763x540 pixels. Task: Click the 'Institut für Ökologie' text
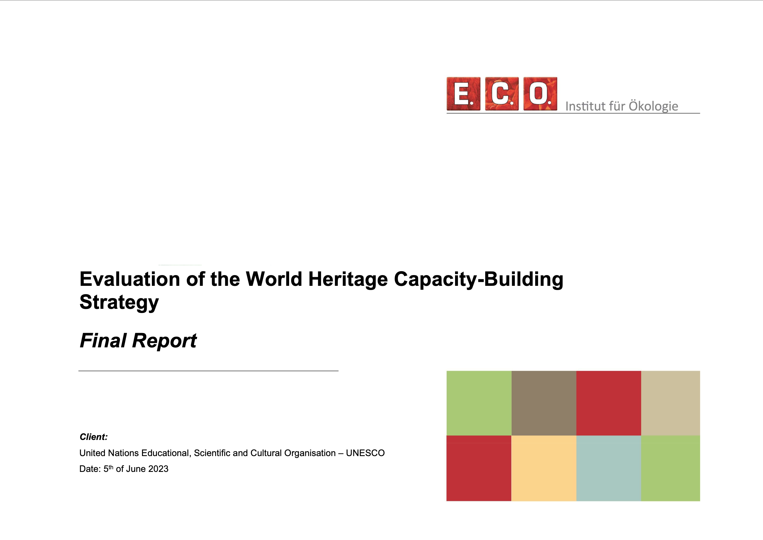622,106
